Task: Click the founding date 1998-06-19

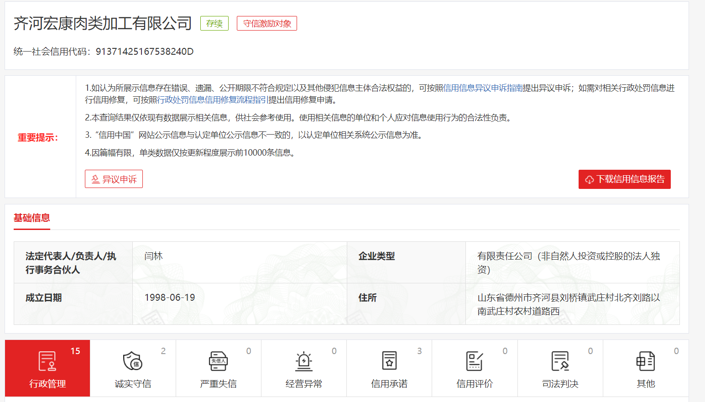Action: point(170,298)
